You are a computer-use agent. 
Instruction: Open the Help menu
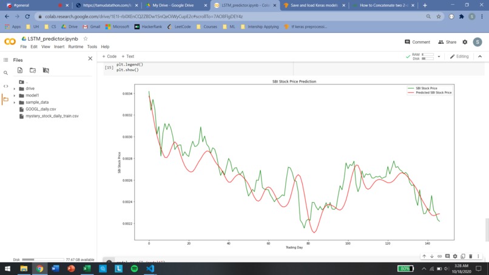pyautogui.click(x=105, y=47)
